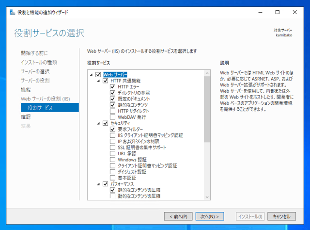This screenshot has width=310, height=230.
Task: Collapse the セキュリティ tree node
Action: (x=98, y=124)
